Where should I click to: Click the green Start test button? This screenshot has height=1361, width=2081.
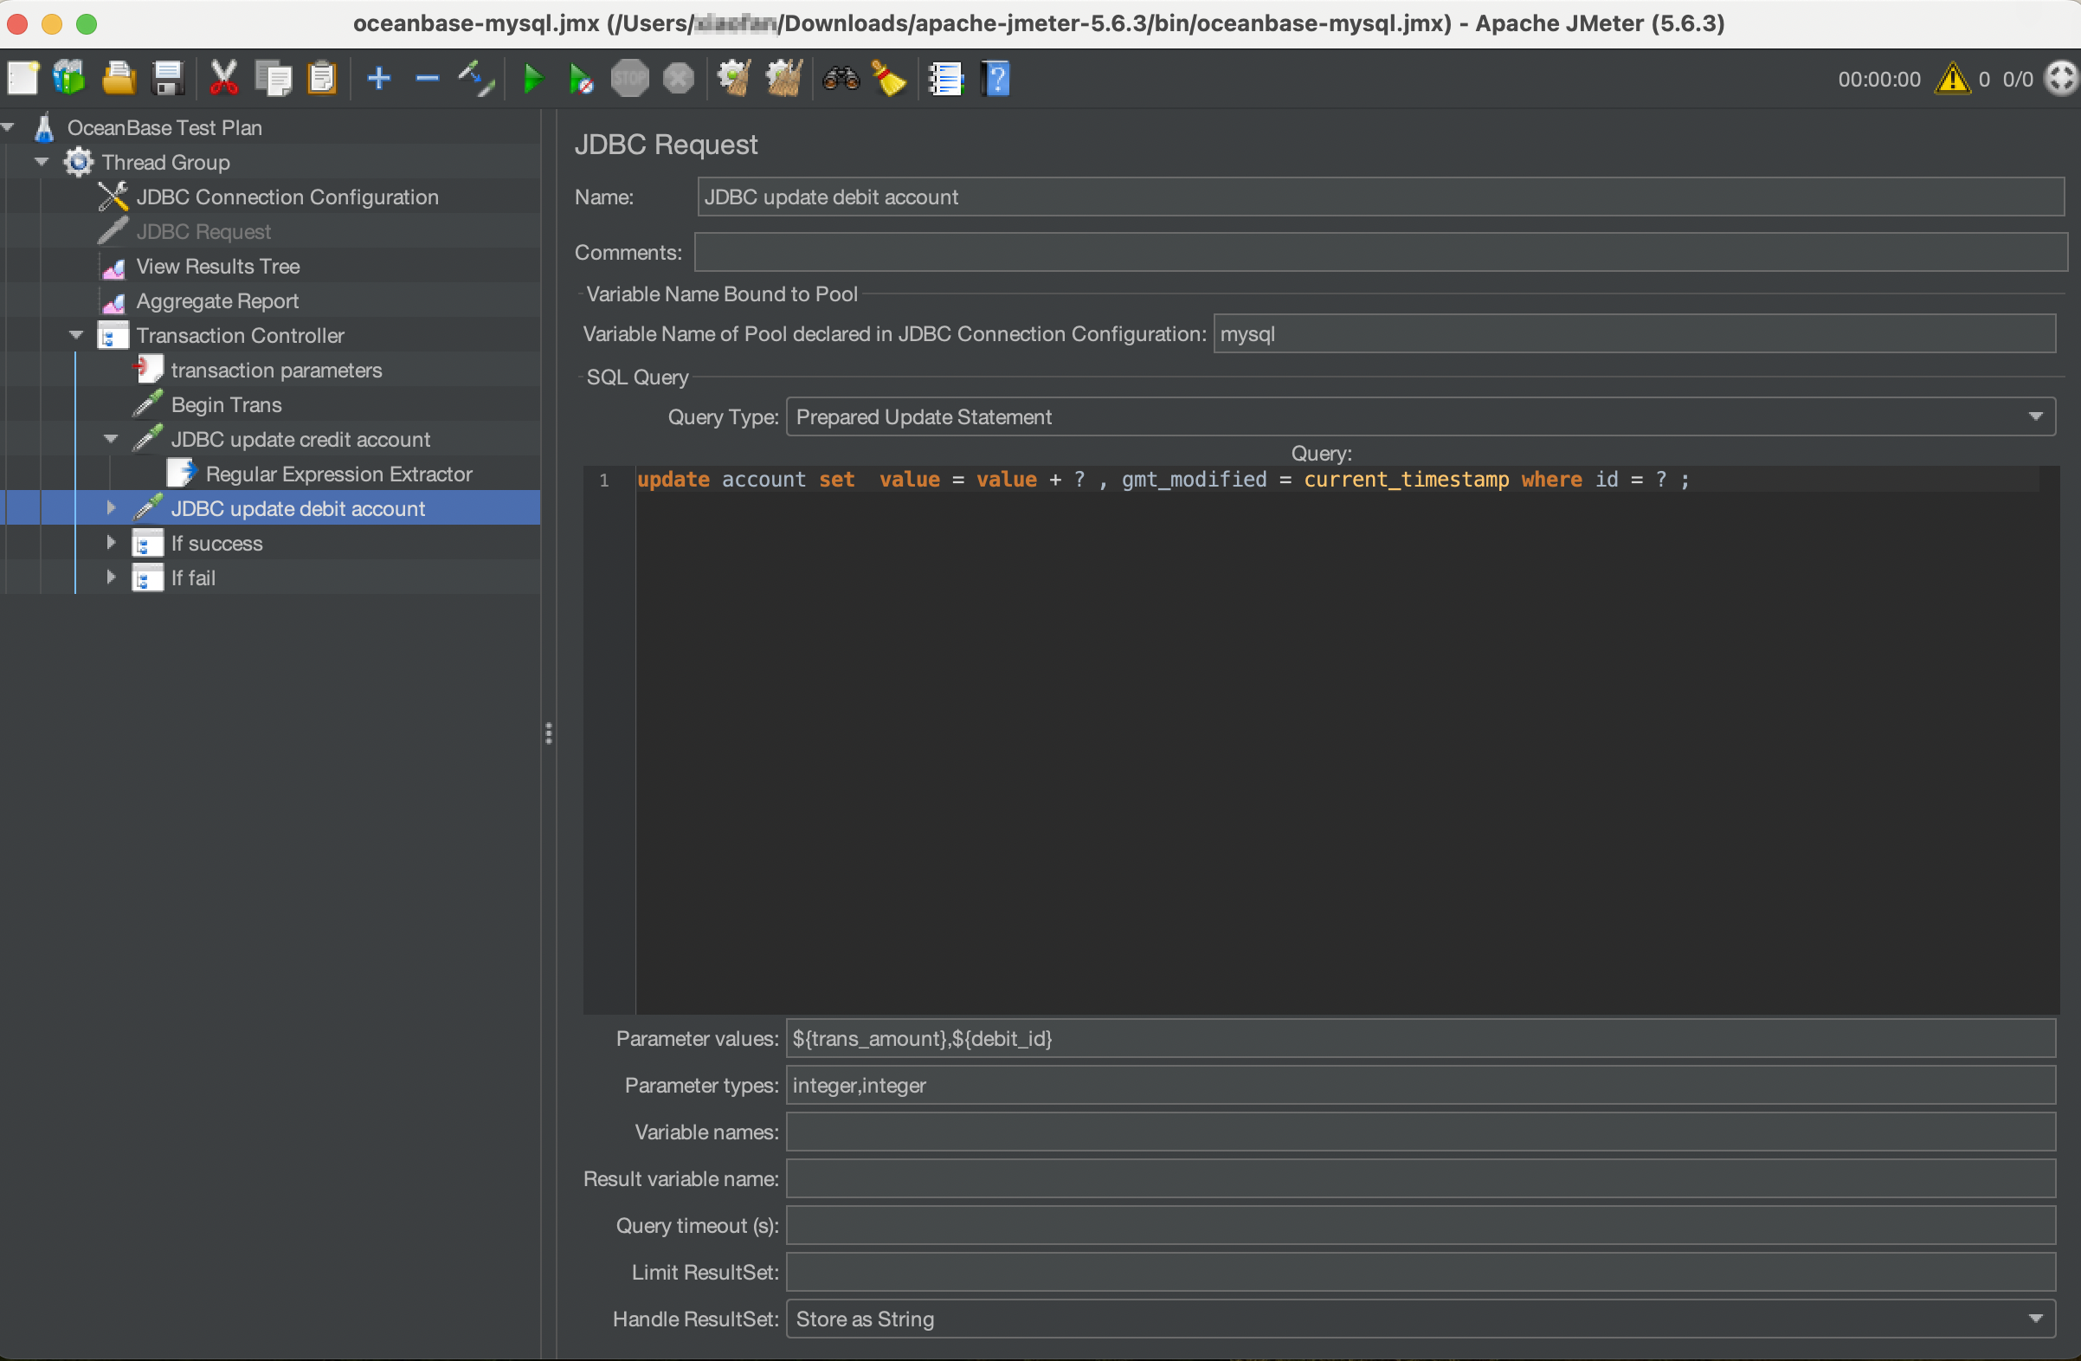point(532,79)
